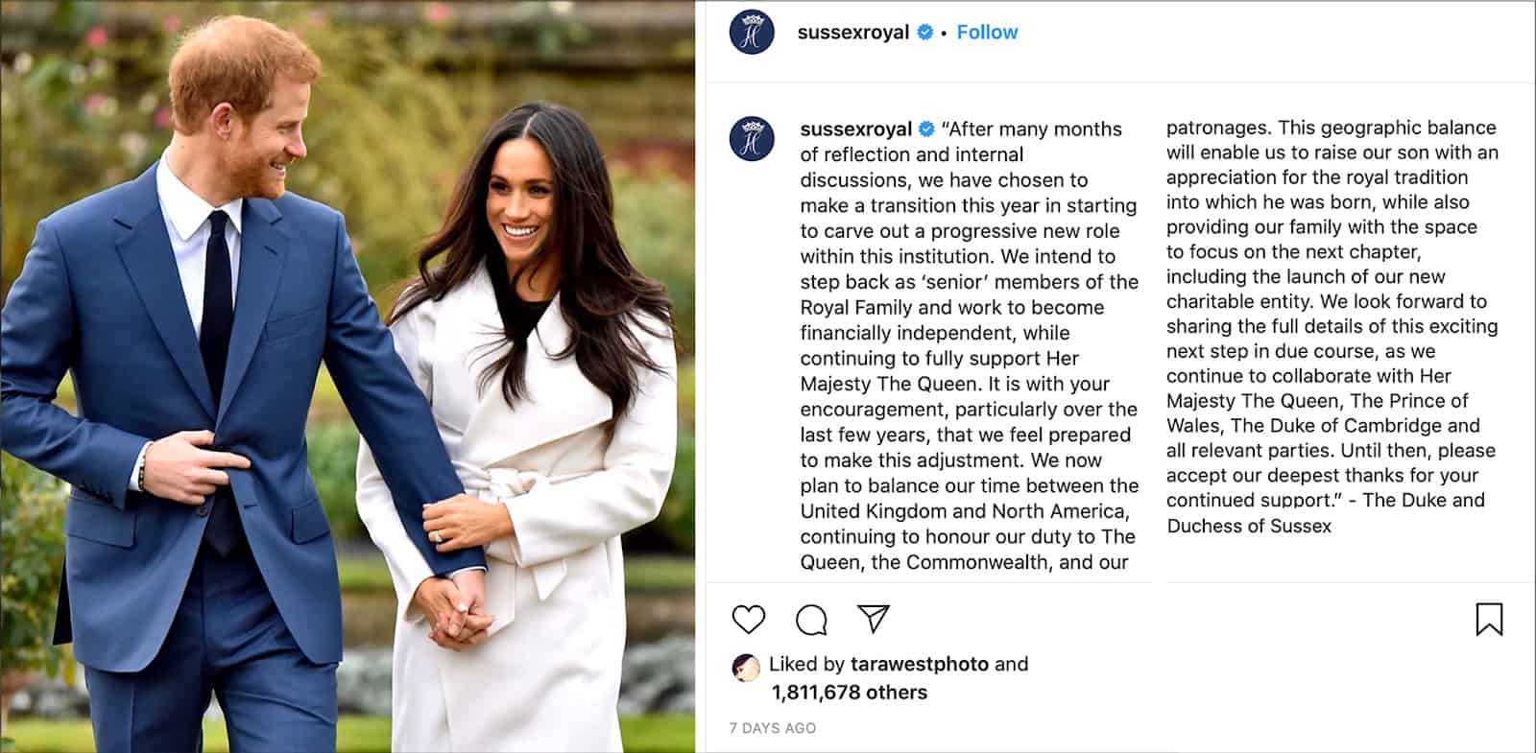Screen dimensions: 1536x753
Task: Share the post using the paper plane icon
Action: tap(874, 619)
